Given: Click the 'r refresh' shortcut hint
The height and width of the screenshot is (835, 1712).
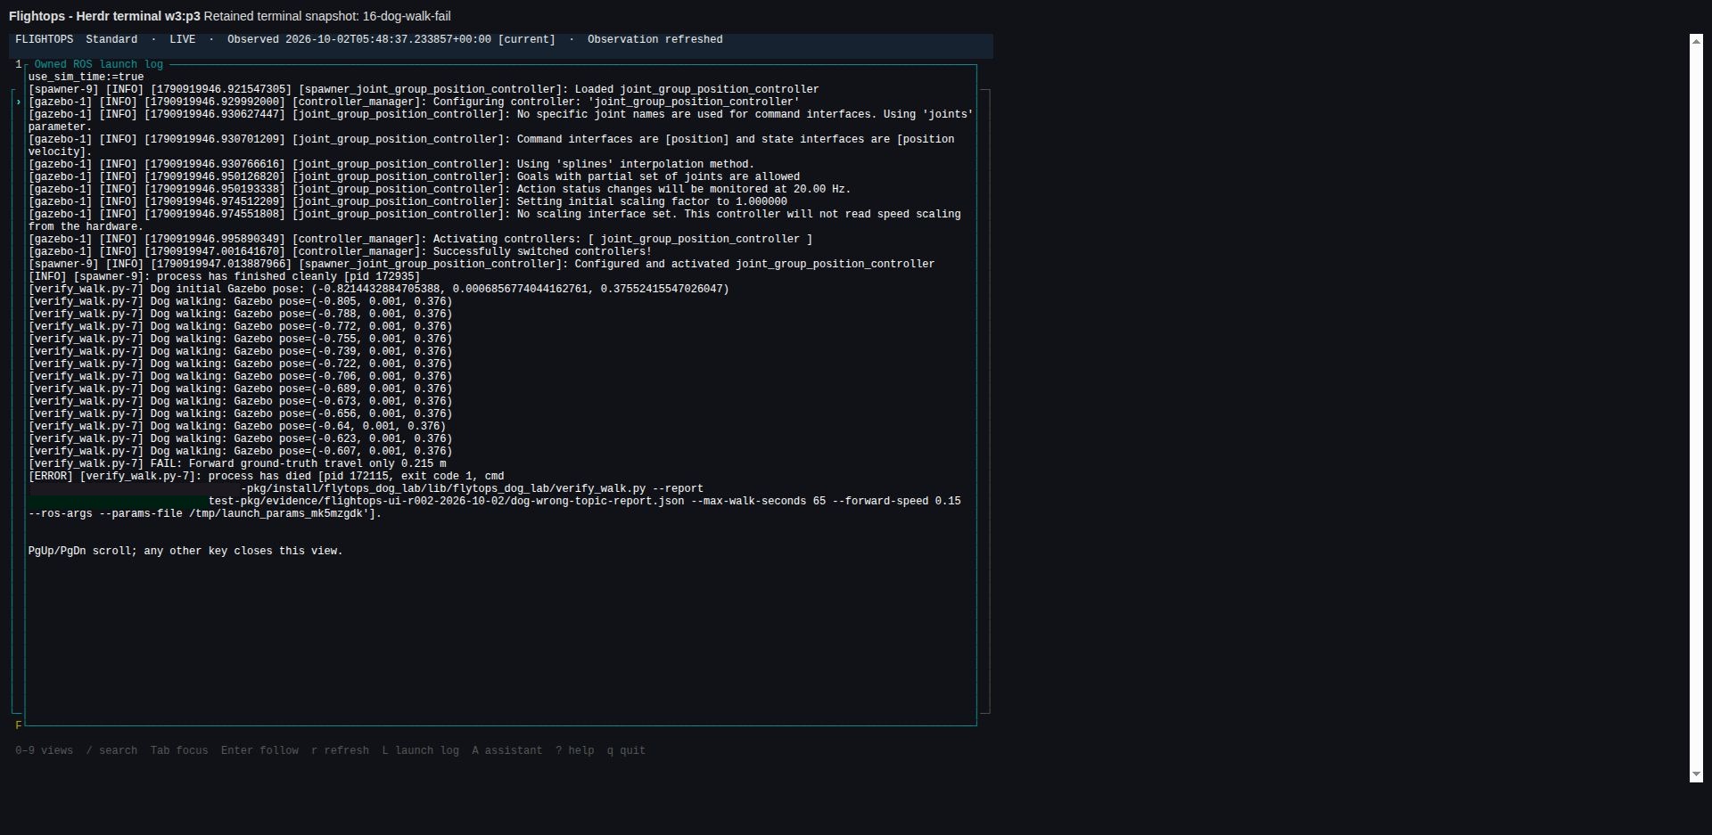Looking at the screenshot, I should (340, 750).
